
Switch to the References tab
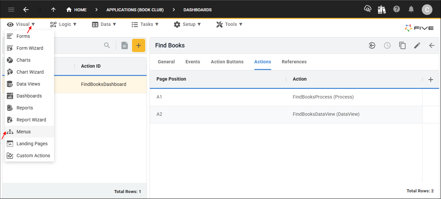(294, 62)
